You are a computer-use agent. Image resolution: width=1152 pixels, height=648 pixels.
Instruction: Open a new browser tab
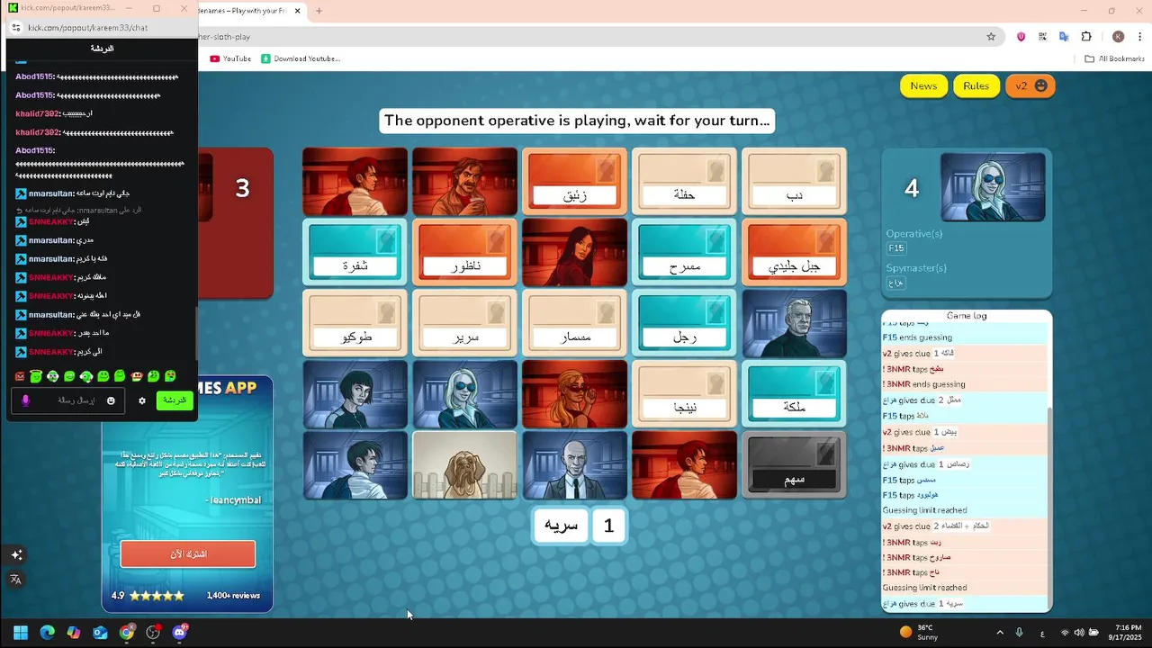(319, 11)
